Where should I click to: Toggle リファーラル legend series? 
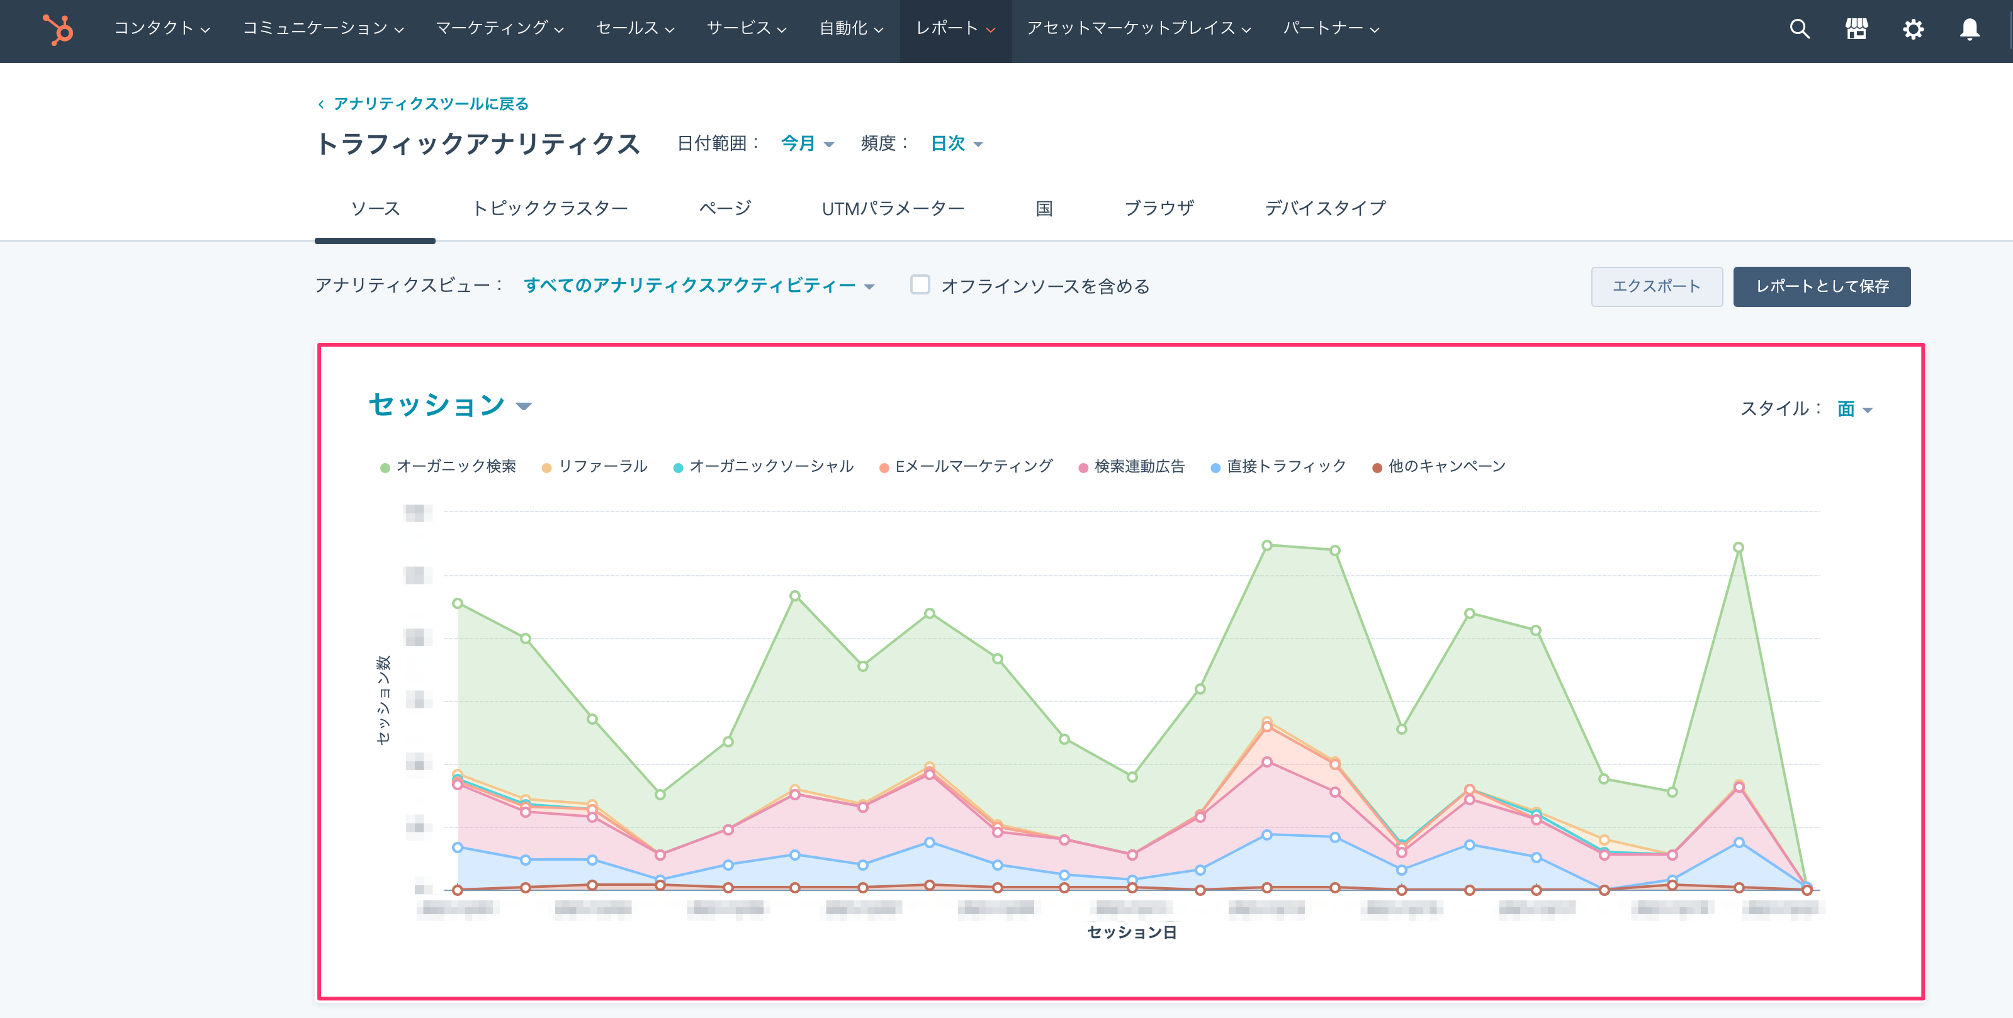pos(595,466)
